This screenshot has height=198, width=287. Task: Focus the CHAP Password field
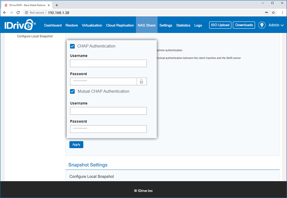click(x=103, y=82)
